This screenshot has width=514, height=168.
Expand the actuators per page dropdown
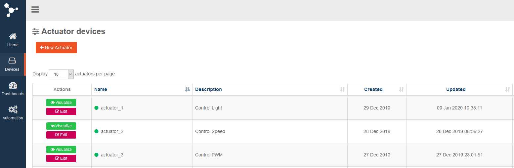pos(61,74)
